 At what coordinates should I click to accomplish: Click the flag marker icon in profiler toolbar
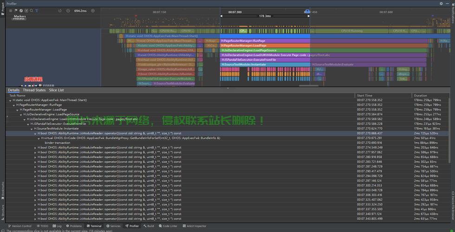tap(16, 11)
